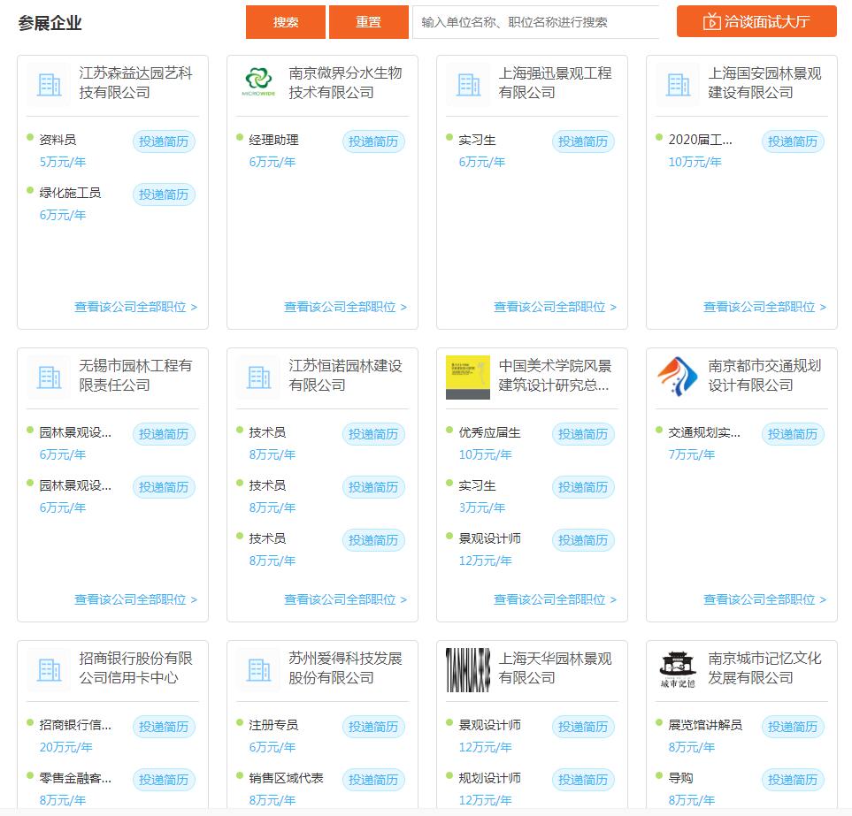Open company name 南京微界分水生物技术有限公司

346,82
